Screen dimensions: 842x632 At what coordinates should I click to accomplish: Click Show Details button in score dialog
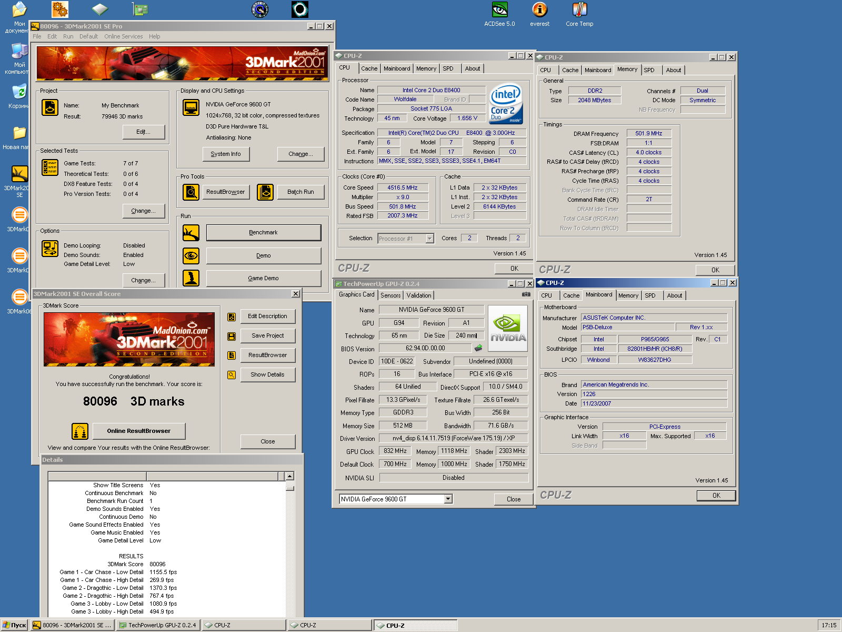click(x=268, y=375)
